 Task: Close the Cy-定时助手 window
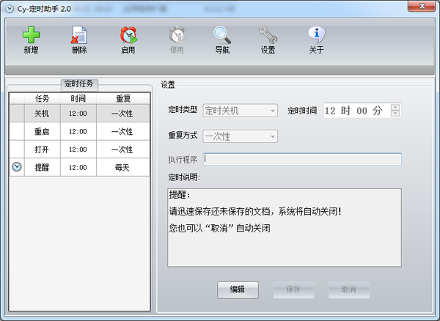coord(422,6)
